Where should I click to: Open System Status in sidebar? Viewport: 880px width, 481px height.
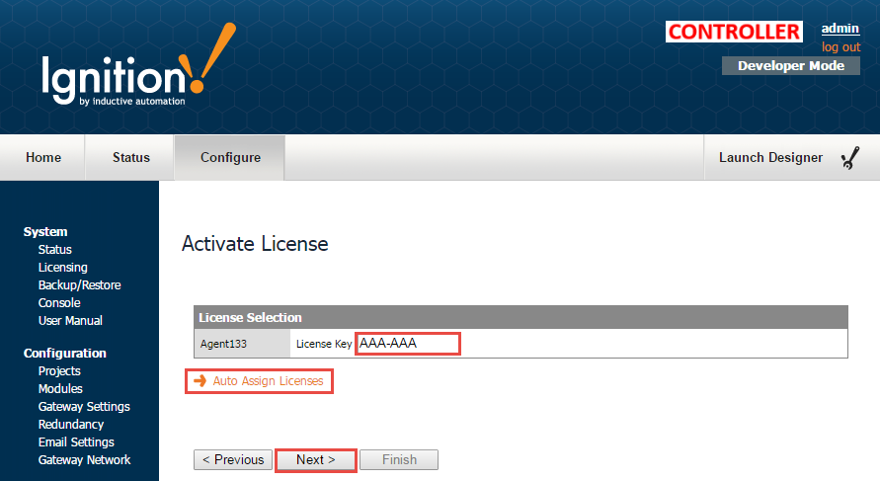(55, 249)
